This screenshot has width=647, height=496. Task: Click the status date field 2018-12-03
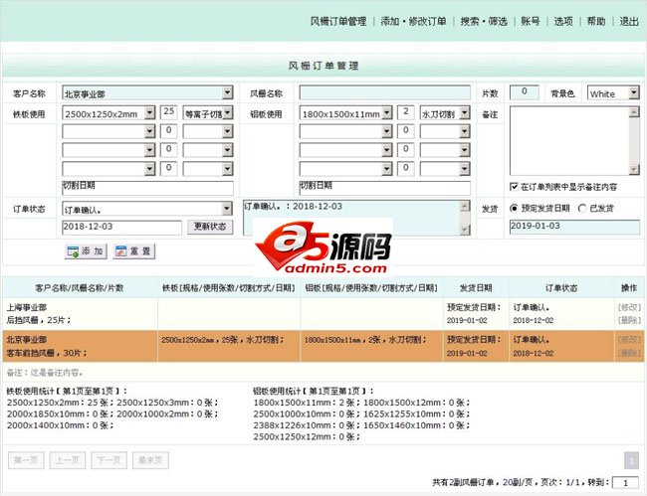click(x=121, y=228)
